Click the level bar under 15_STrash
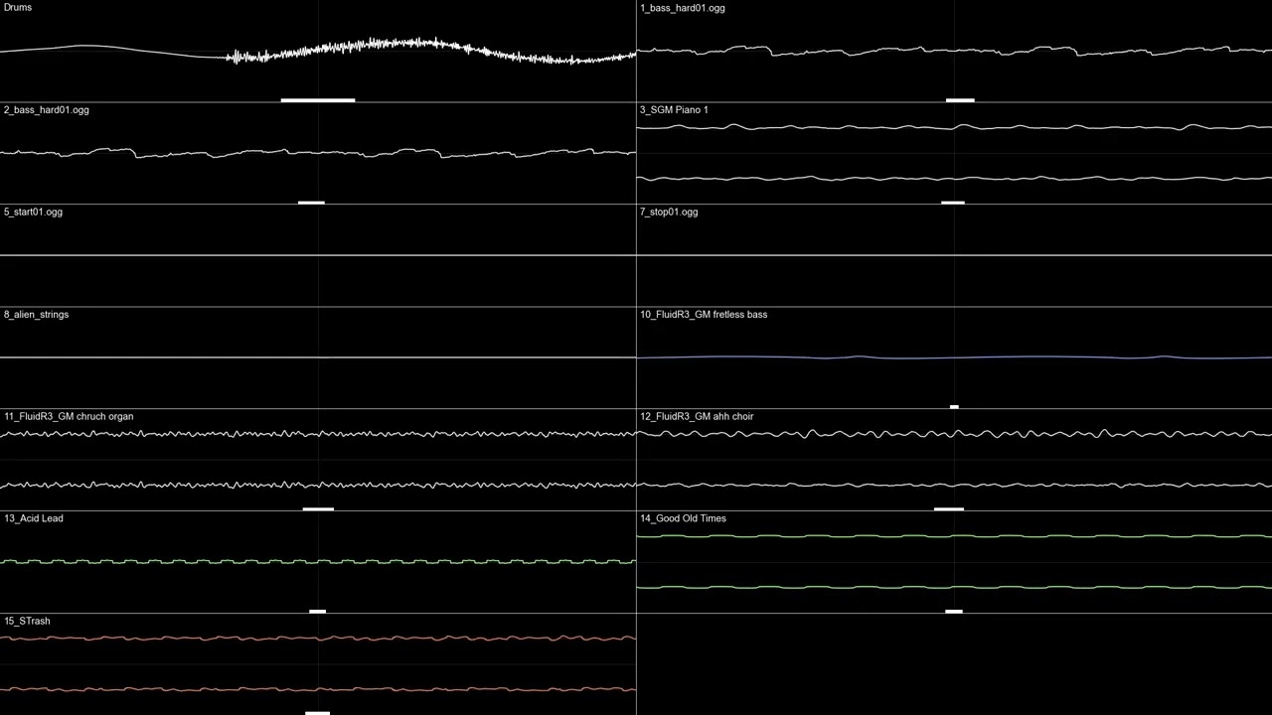The image size is (1272, 715). point(318,713)
